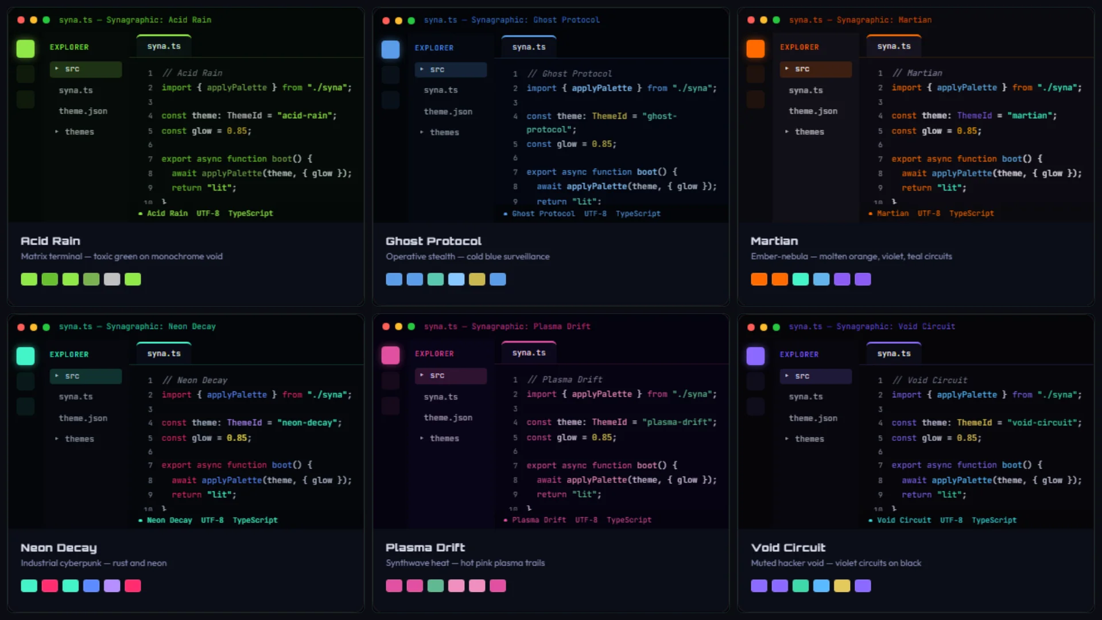Click the Neon Decay code preview thumbnail
This screenshot has width=1102, height=620.
[x=186, y=422]
